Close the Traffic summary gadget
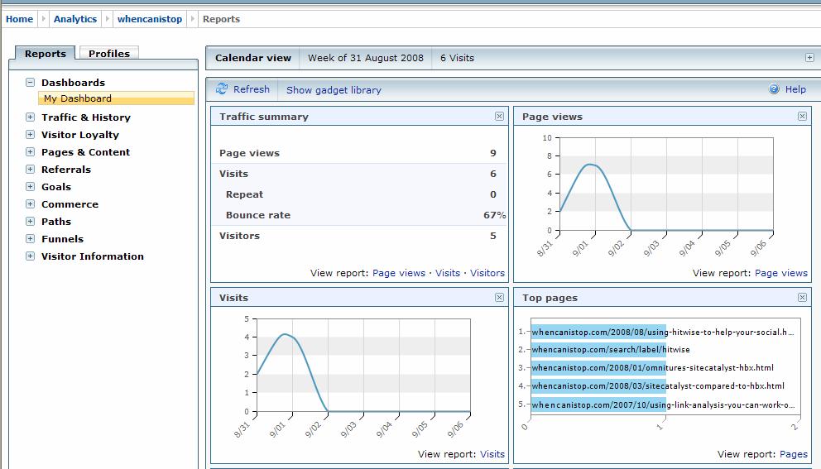821x469 pixels. click(499, 117)
